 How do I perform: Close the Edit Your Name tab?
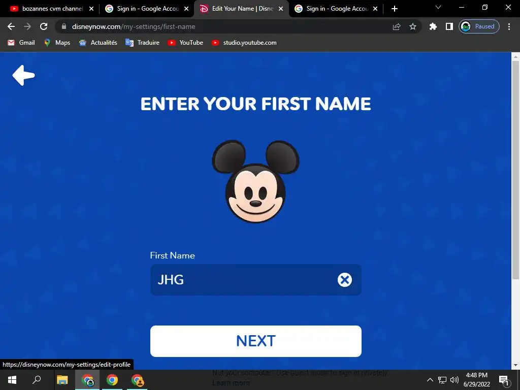pyautogui.click(x=281, y=9)
